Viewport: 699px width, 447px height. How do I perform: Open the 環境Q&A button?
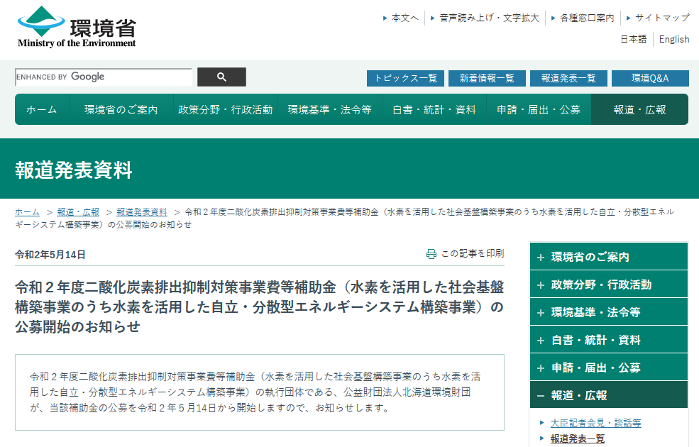tap(650, 78)
